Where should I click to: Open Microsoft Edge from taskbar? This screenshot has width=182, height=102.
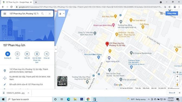[x=69, y=99]
